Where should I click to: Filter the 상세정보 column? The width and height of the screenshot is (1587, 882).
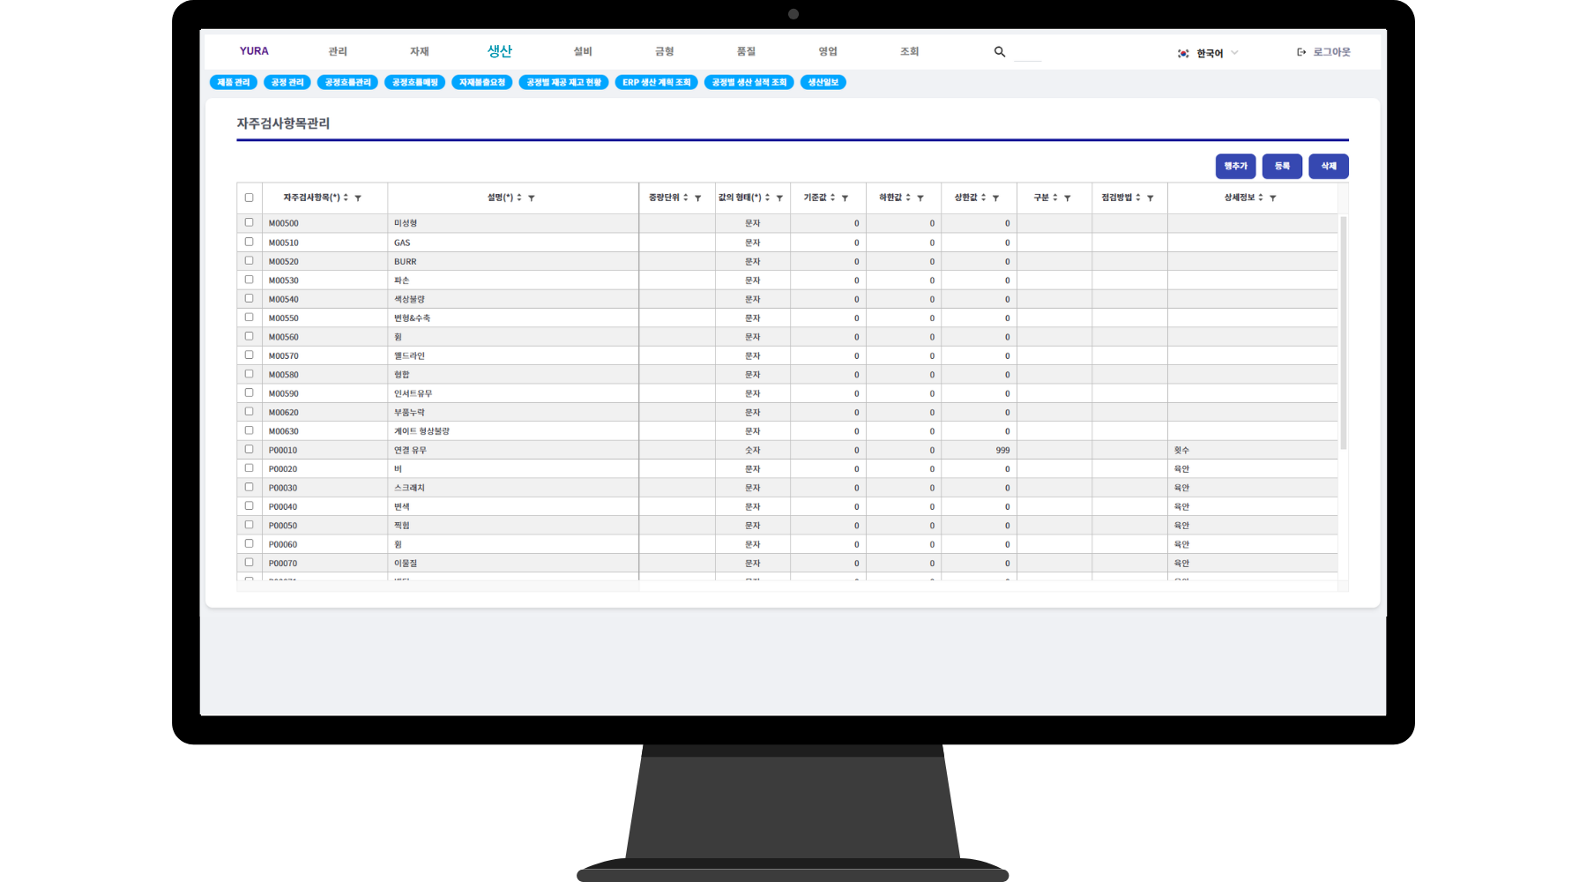pyautogui.click(x=1272, y=198)
